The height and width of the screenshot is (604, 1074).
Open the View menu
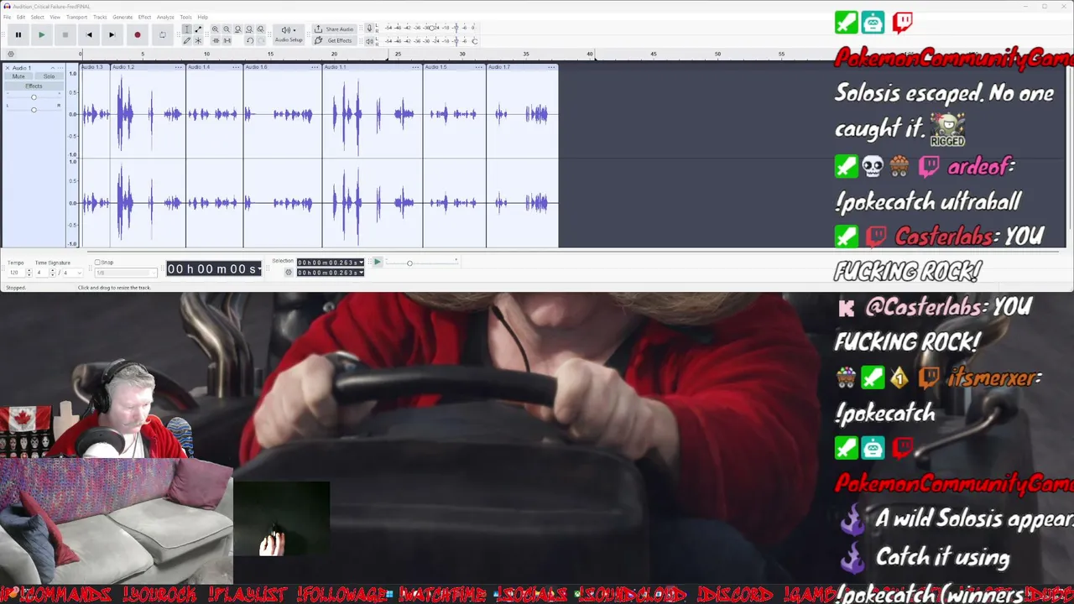(x=55, y=17)
